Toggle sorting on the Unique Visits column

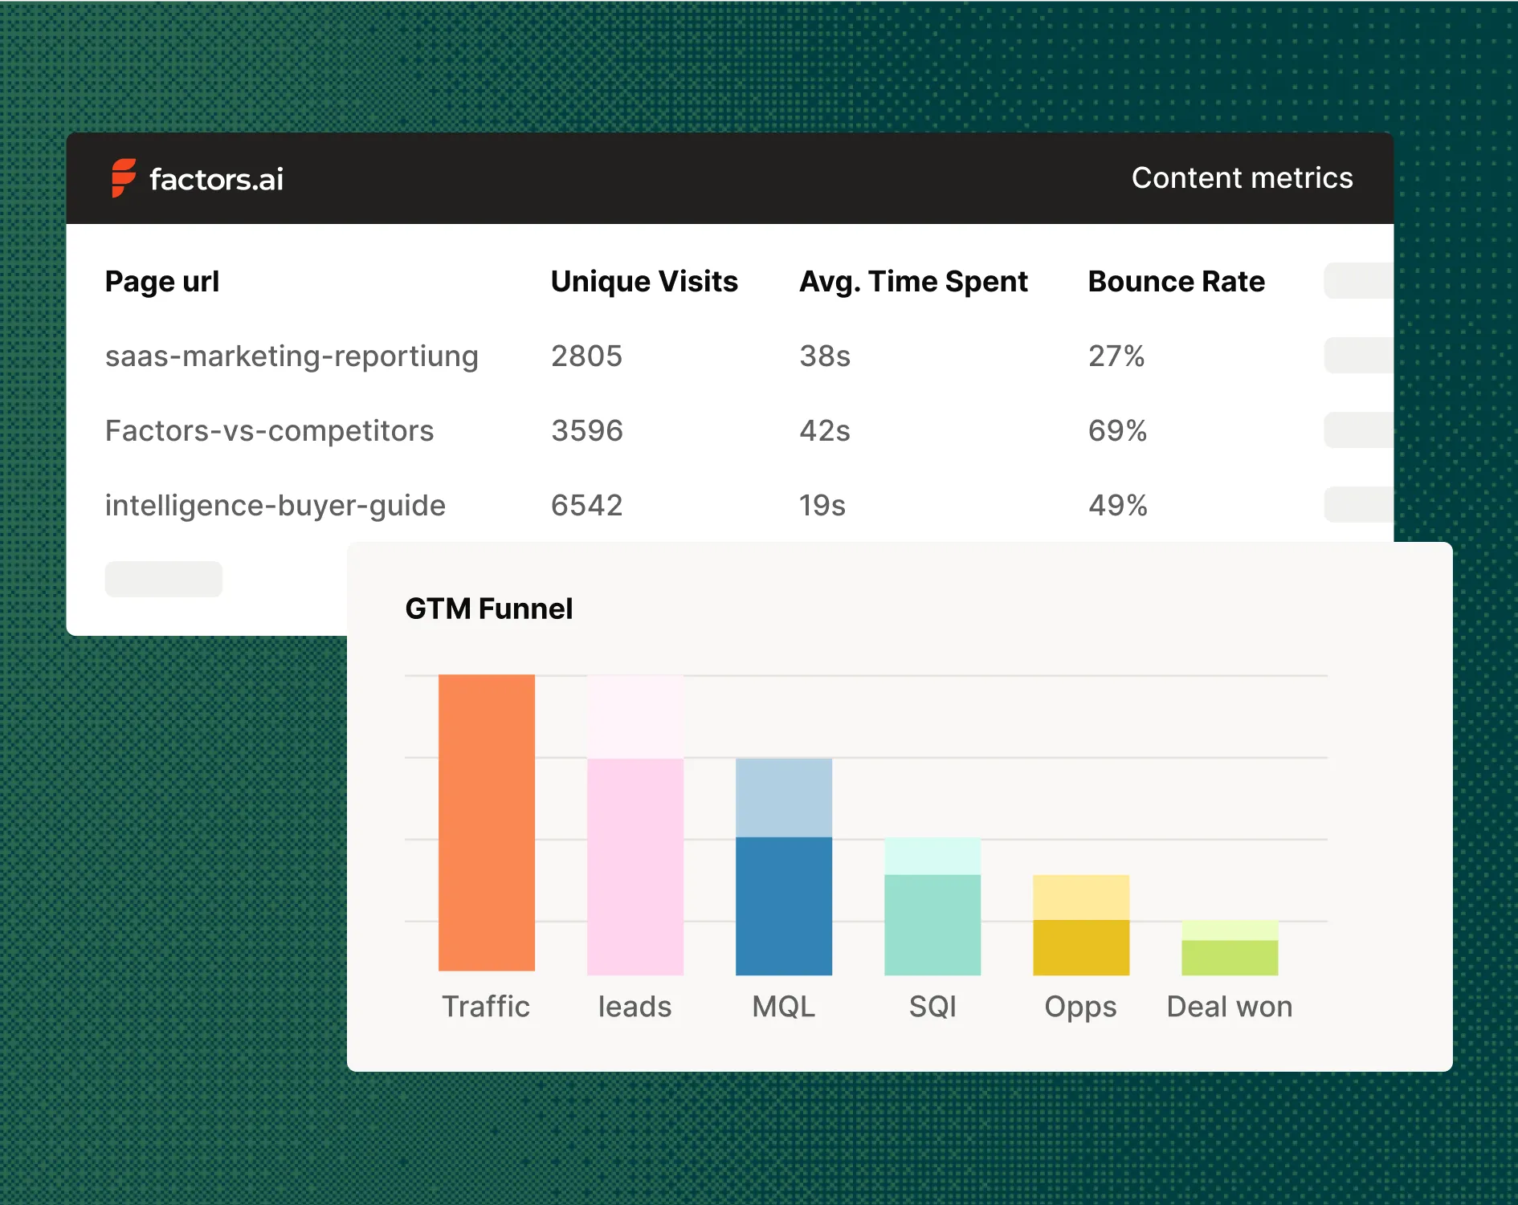[643, 281]
